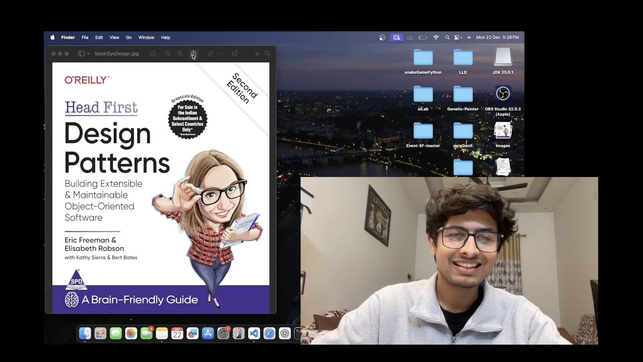
Task: Open the Finder menu
Action: (68, 37)
